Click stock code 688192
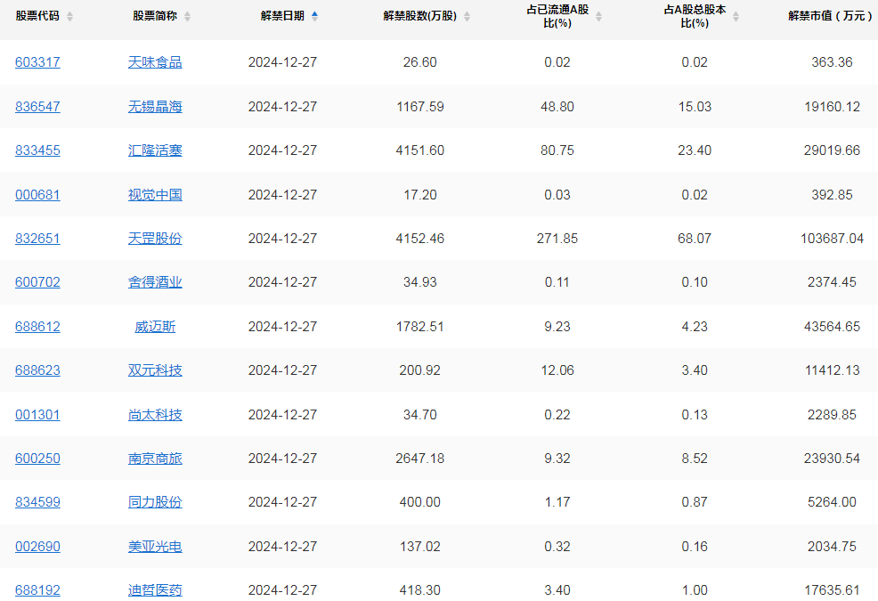Image resolution: width=878 pixels, height=601 pixels. coord(37,589)
